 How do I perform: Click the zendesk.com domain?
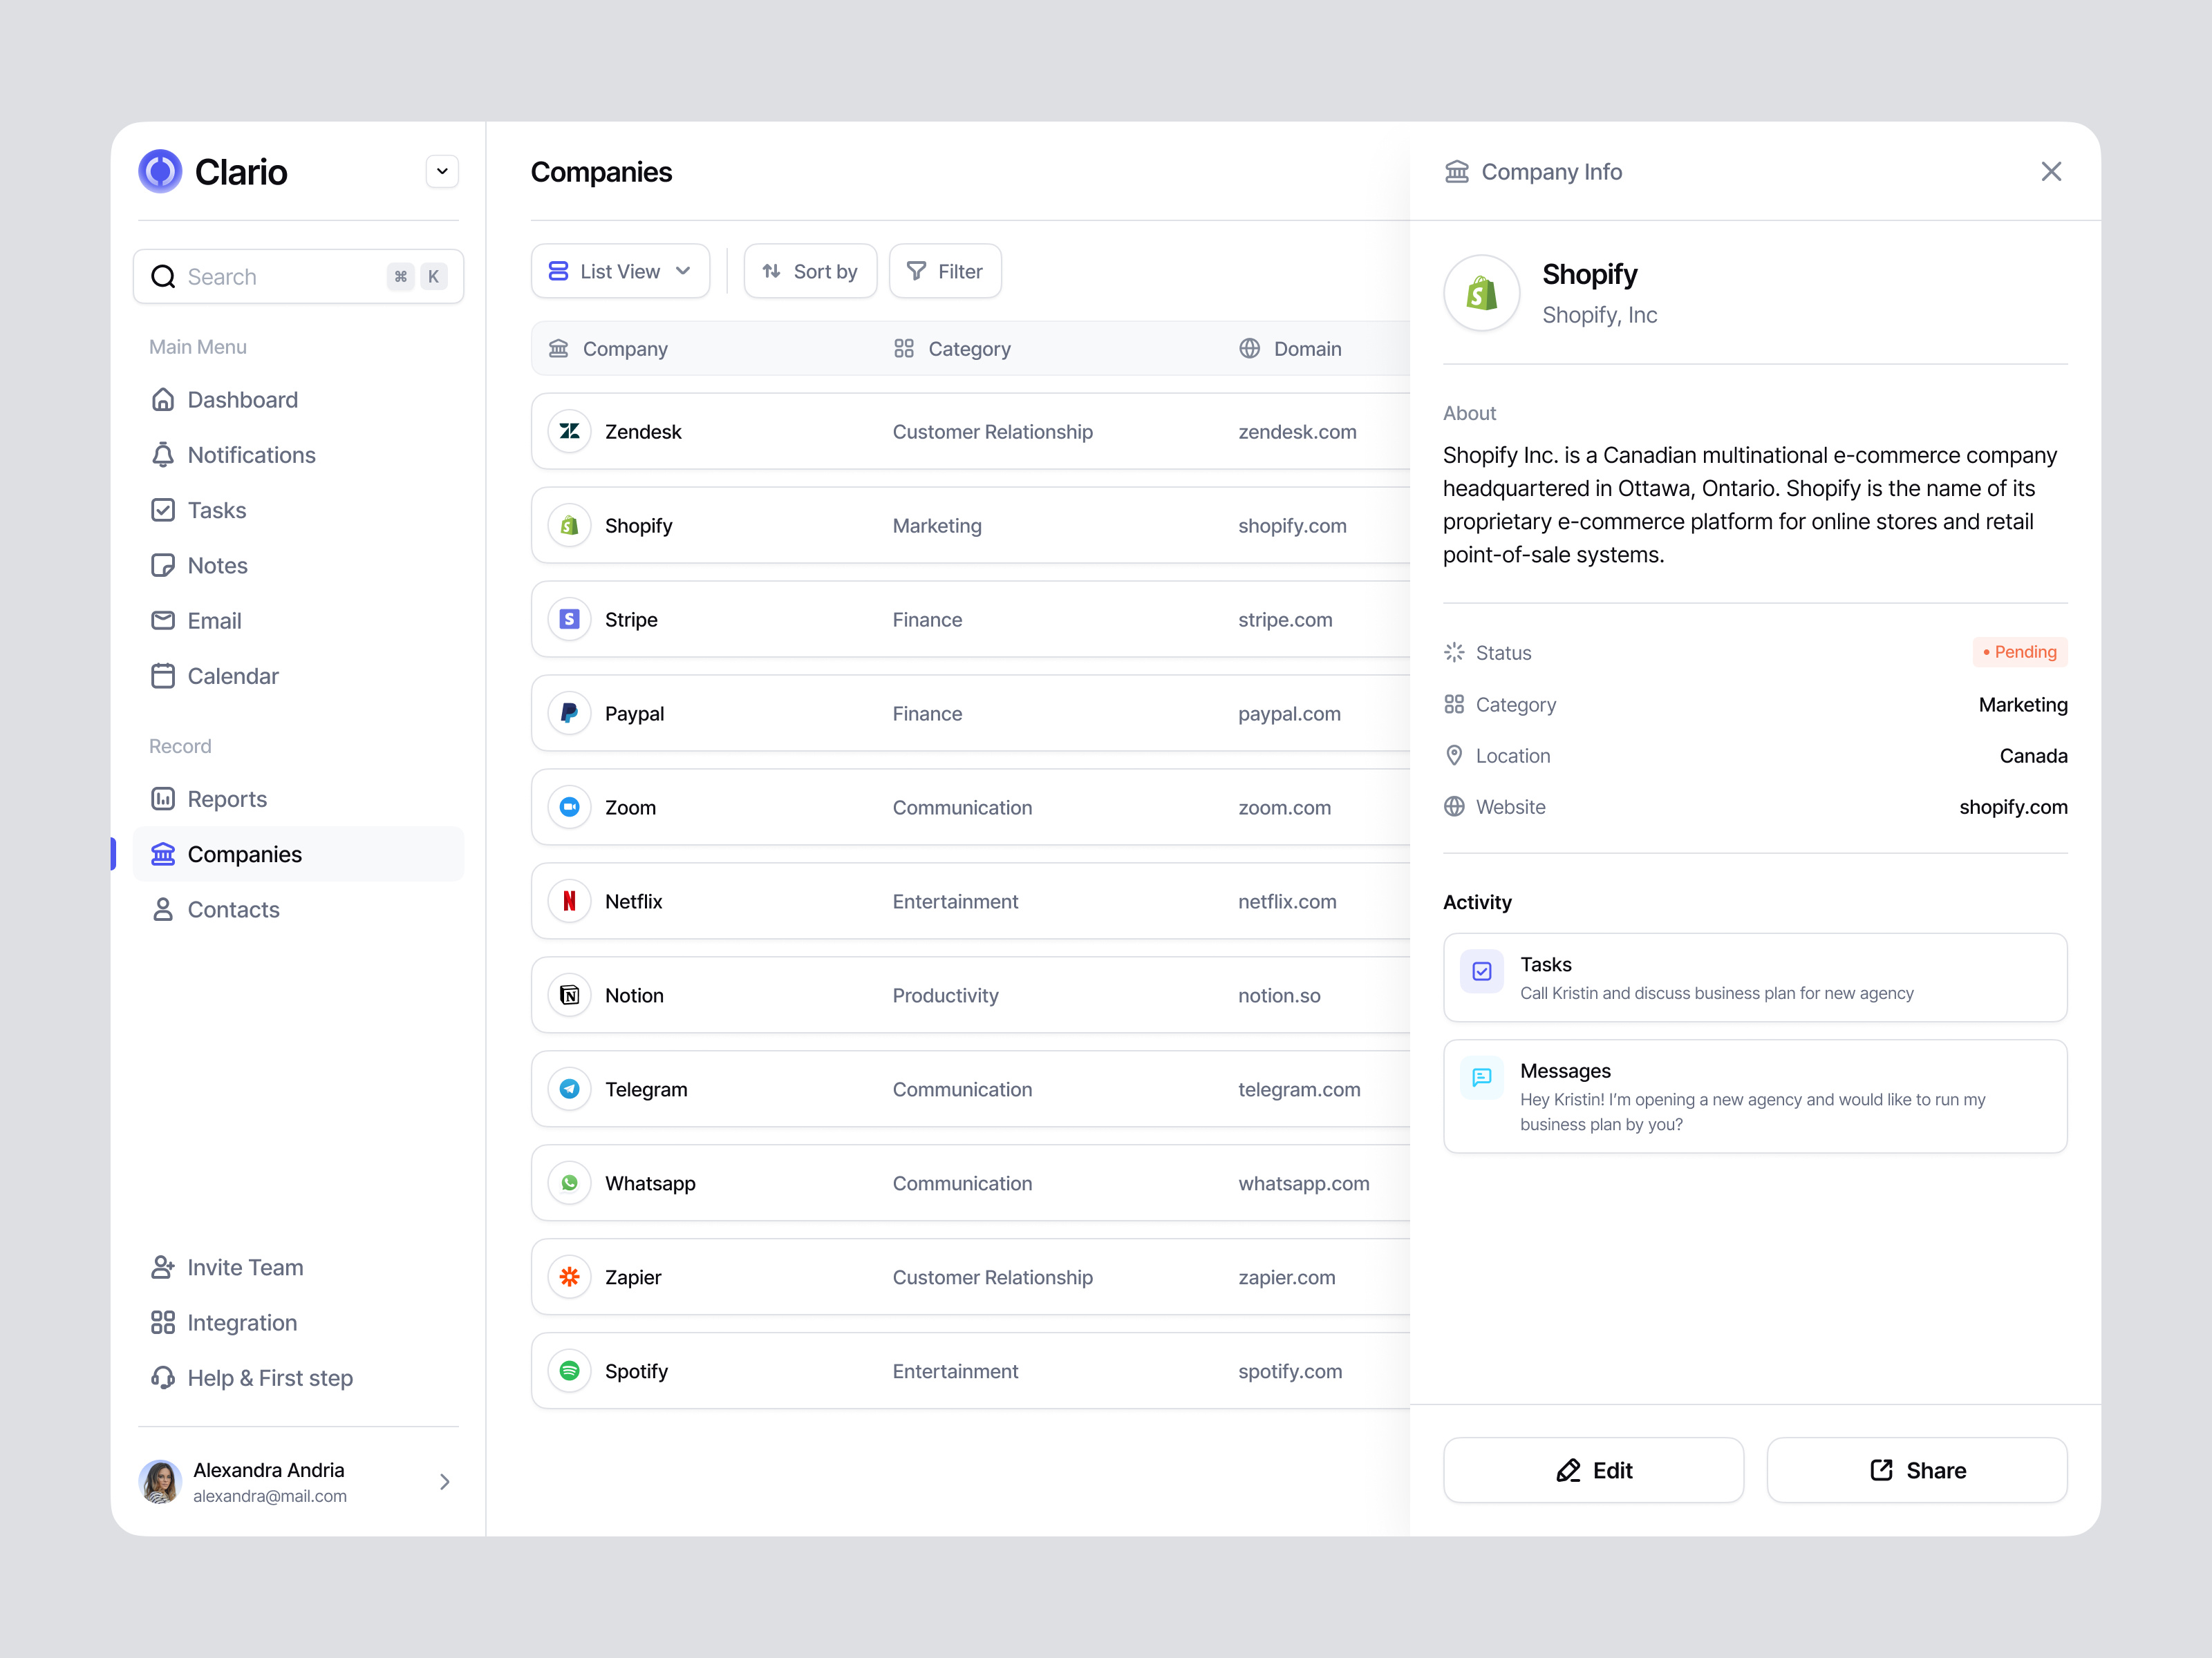point(1297,432)
